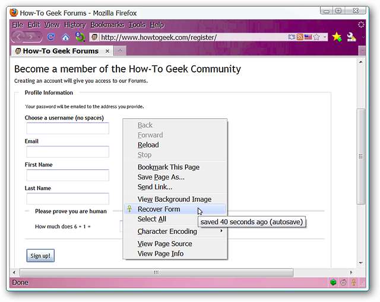This screenshot has height=302, width=380.
Task: Click the Sign up! button
Action: [x=40, y=256]
